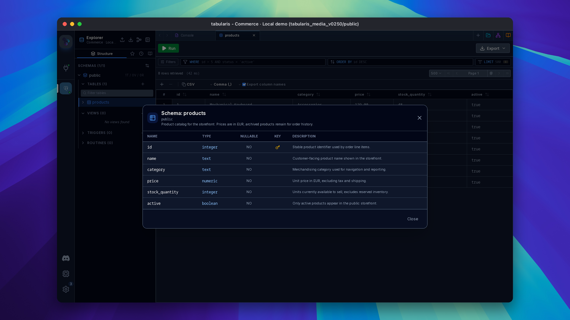Sort by the active column arrows
Viewport: 570px width, 320px height.
(487, 95)
